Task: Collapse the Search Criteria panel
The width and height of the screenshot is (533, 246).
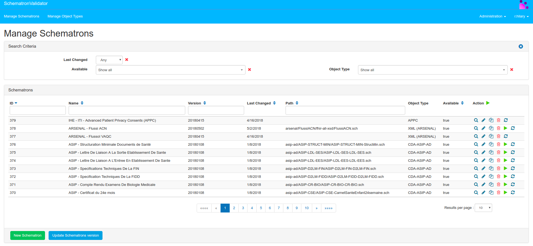Action: pyautogui.click(x=521, y=47)
